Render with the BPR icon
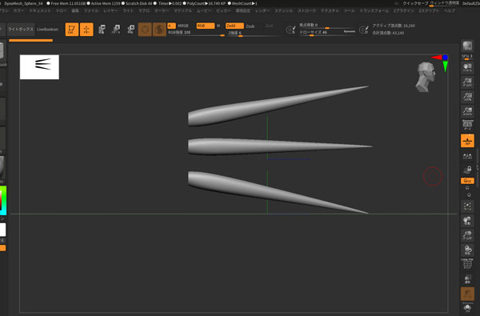Screen dimensions: 480x316 pos(467,46)
